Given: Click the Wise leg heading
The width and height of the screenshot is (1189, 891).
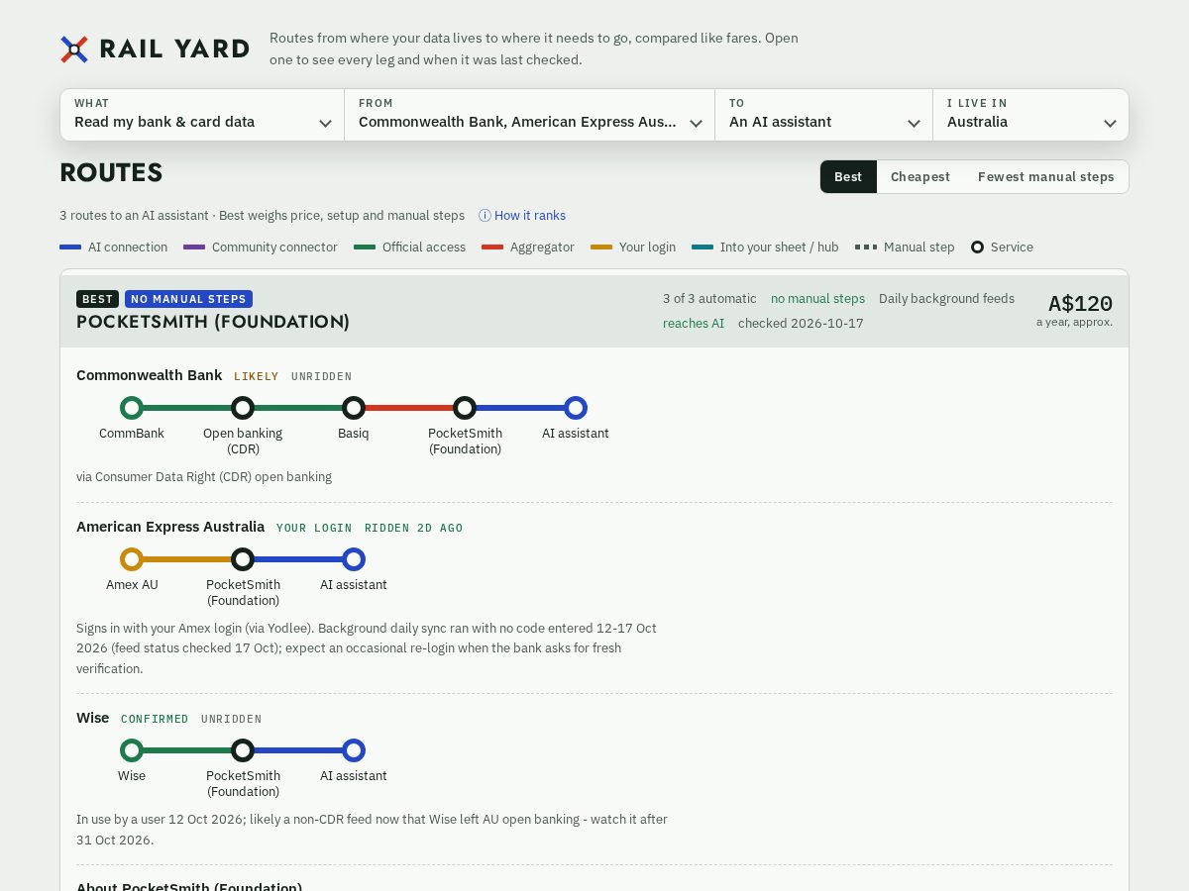Looking at the screenshot, I should tap(93, 718).
